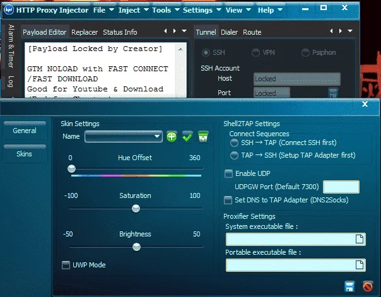Click the Hue Offset slider handle
The width and height of the screenshot is (381, 297).
(71, 169)
